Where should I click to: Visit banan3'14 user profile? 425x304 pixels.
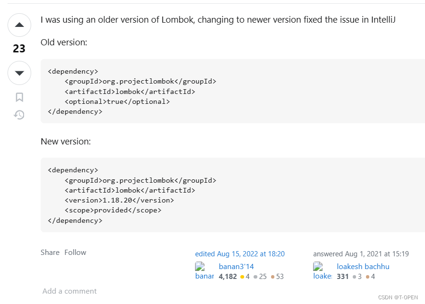[x=236, y=267]
